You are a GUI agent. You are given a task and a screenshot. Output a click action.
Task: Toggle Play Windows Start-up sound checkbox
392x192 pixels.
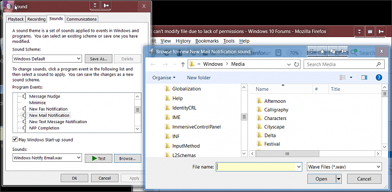click(x=15, y=140)
